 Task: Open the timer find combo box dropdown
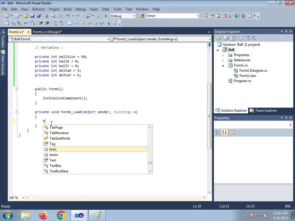(198, 16)
